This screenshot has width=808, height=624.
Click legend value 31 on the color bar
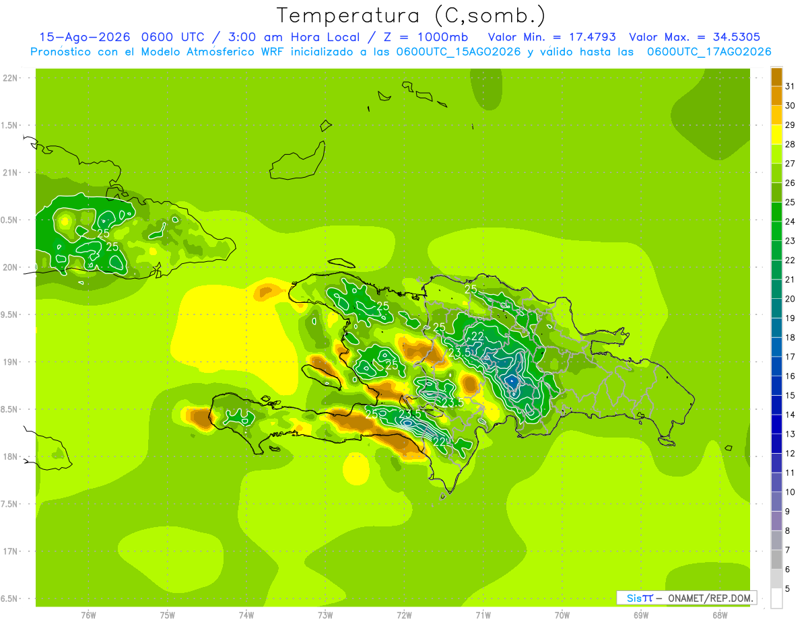790,86
